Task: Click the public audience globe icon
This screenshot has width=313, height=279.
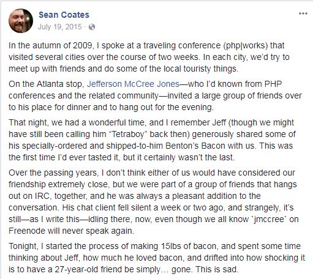Action: tap(92, 27)
